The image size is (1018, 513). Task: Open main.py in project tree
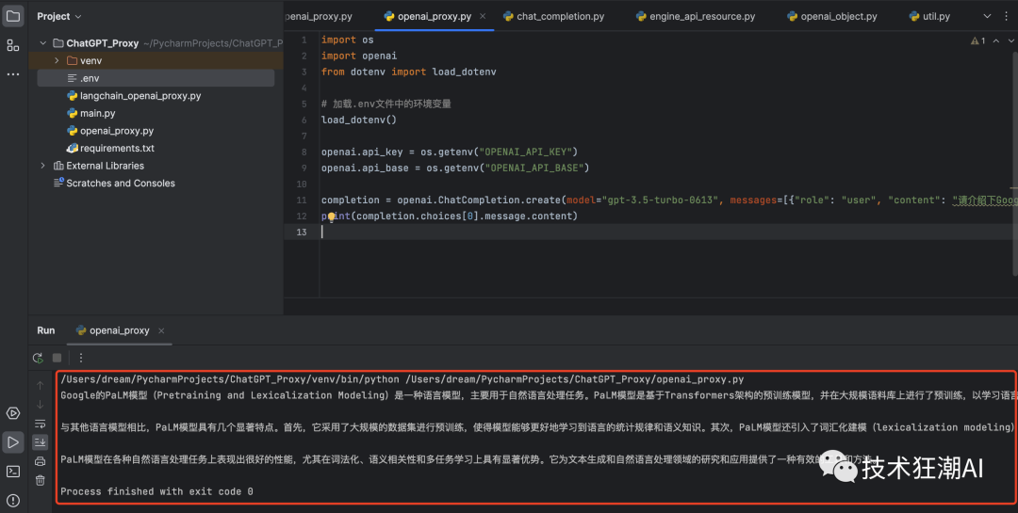[97, 114]
